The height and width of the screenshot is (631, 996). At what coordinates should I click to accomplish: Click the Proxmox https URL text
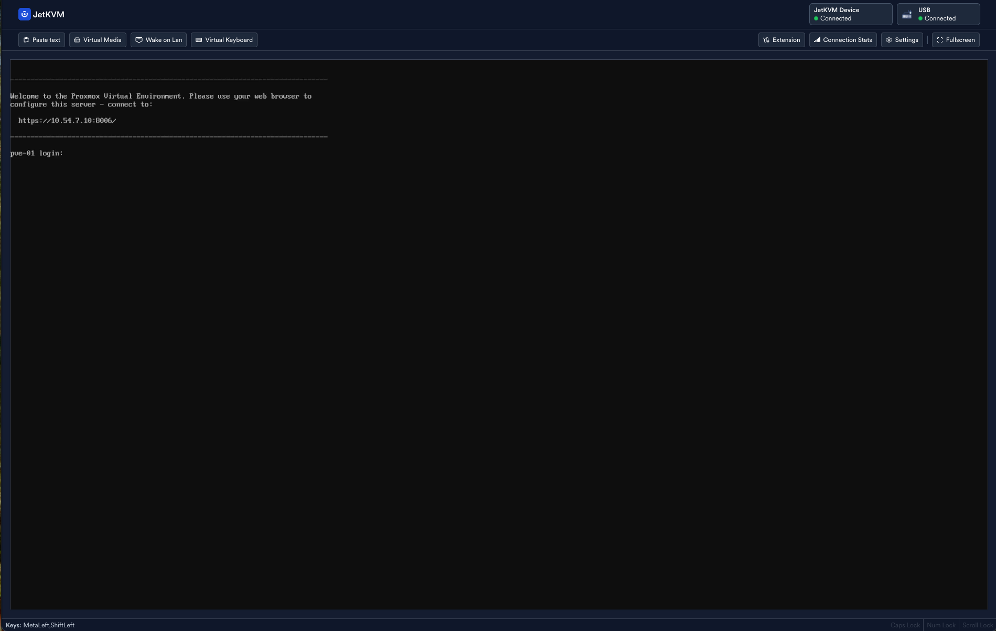(x=67, y=121)
